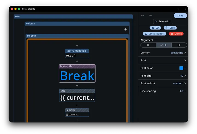Open the extensions puzzle icon
Screen dimensions: 197x134
(x=179, y=9)
